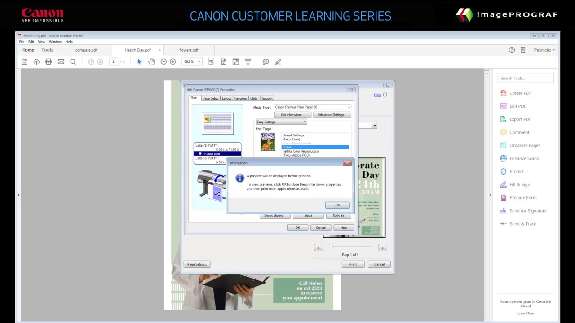
Task: Click the highlighter pen icon
Action: [278, 61]
